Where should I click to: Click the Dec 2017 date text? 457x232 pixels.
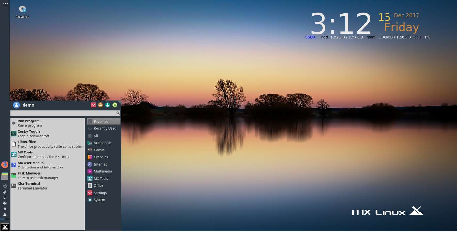pos(406,15)
